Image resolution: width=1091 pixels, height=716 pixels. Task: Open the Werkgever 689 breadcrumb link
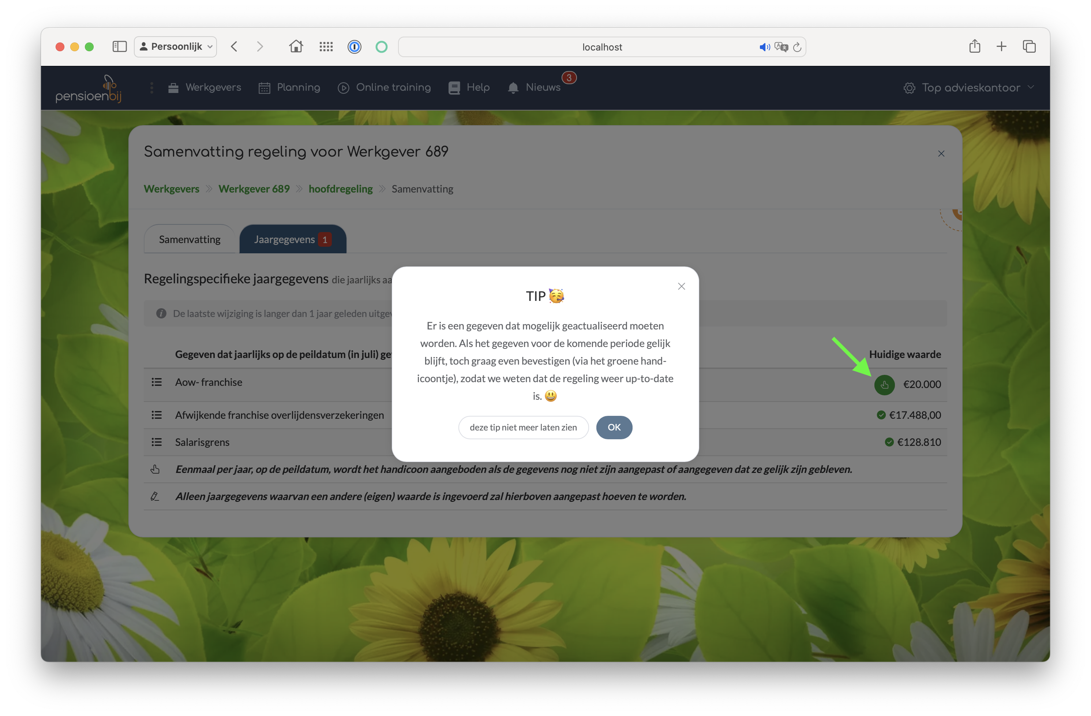click(x=254, y=189)
